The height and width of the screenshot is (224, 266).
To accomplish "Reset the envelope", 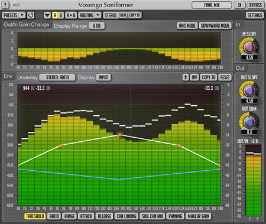I will click(225, 77).
